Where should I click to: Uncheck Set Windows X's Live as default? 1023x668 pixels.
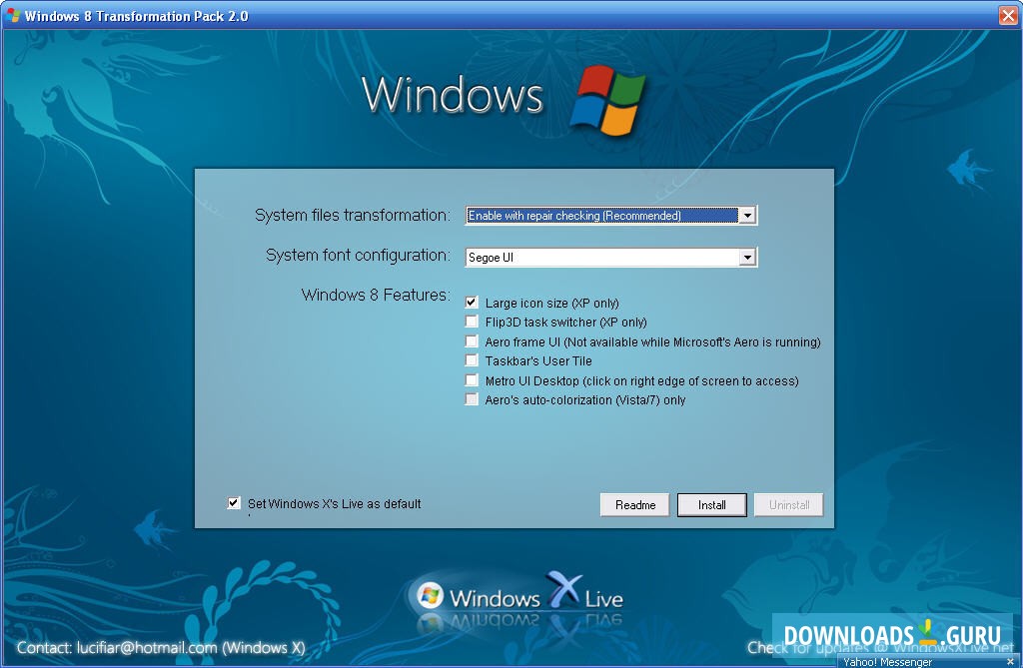pyautogui.click(x=234, y=503)
